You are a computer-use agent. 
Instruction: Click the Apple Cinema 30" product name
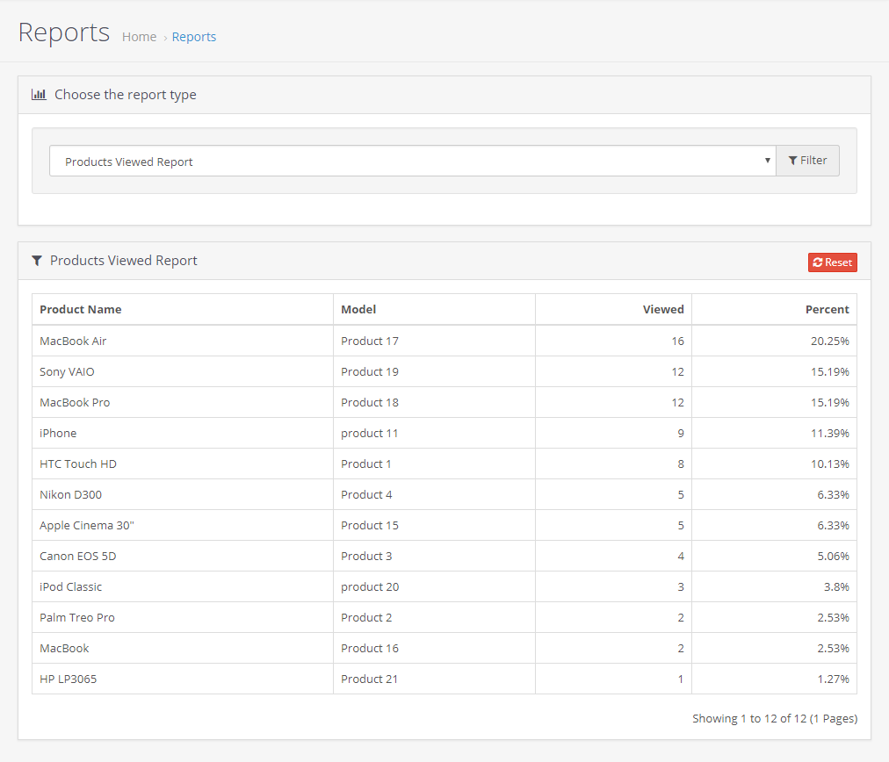point(87,525)
